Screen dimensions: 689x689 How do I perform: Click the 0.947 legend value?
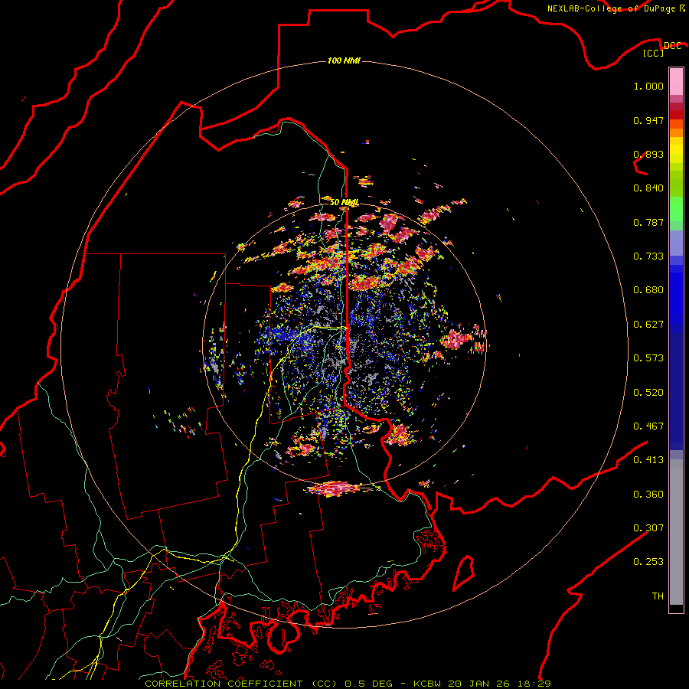click(648, 120)
